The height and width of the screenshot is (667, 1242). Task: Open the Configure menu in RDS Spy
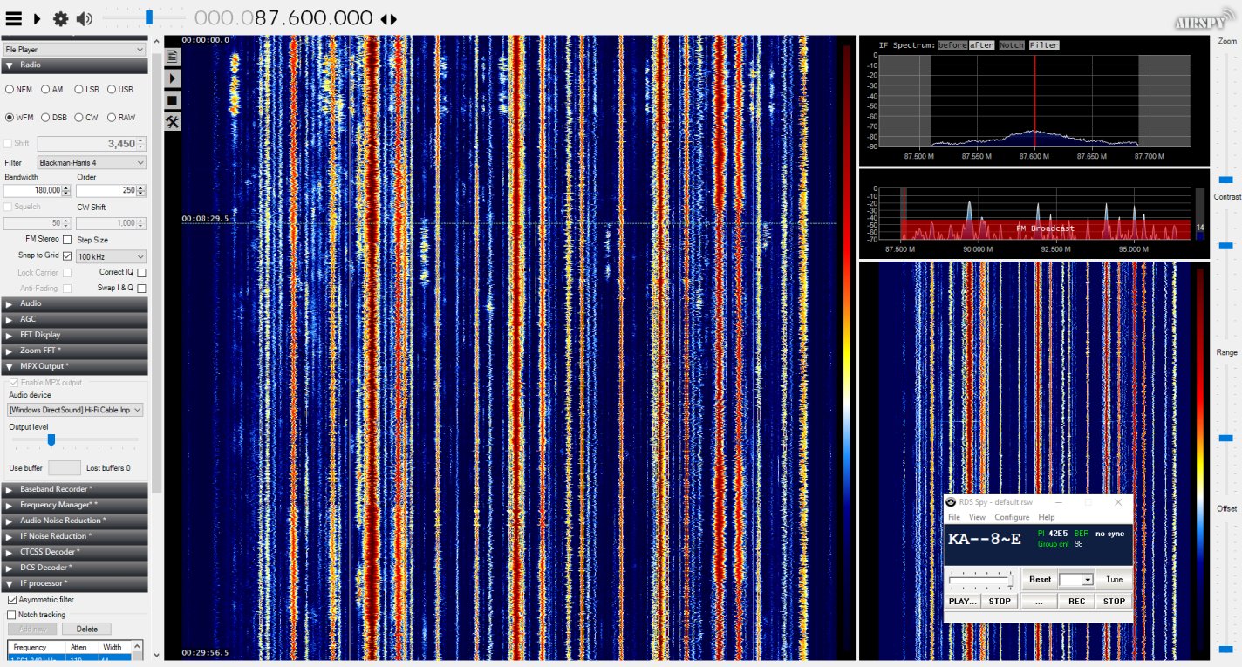click(x=1012, y=517)
